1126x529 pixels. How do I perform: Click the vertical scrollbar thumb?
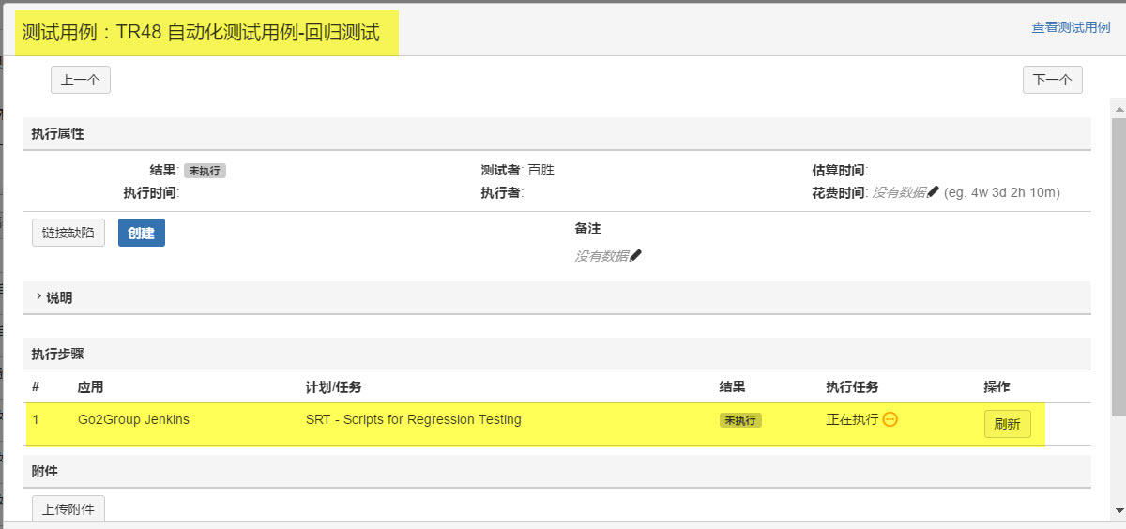pos(1118,263)
